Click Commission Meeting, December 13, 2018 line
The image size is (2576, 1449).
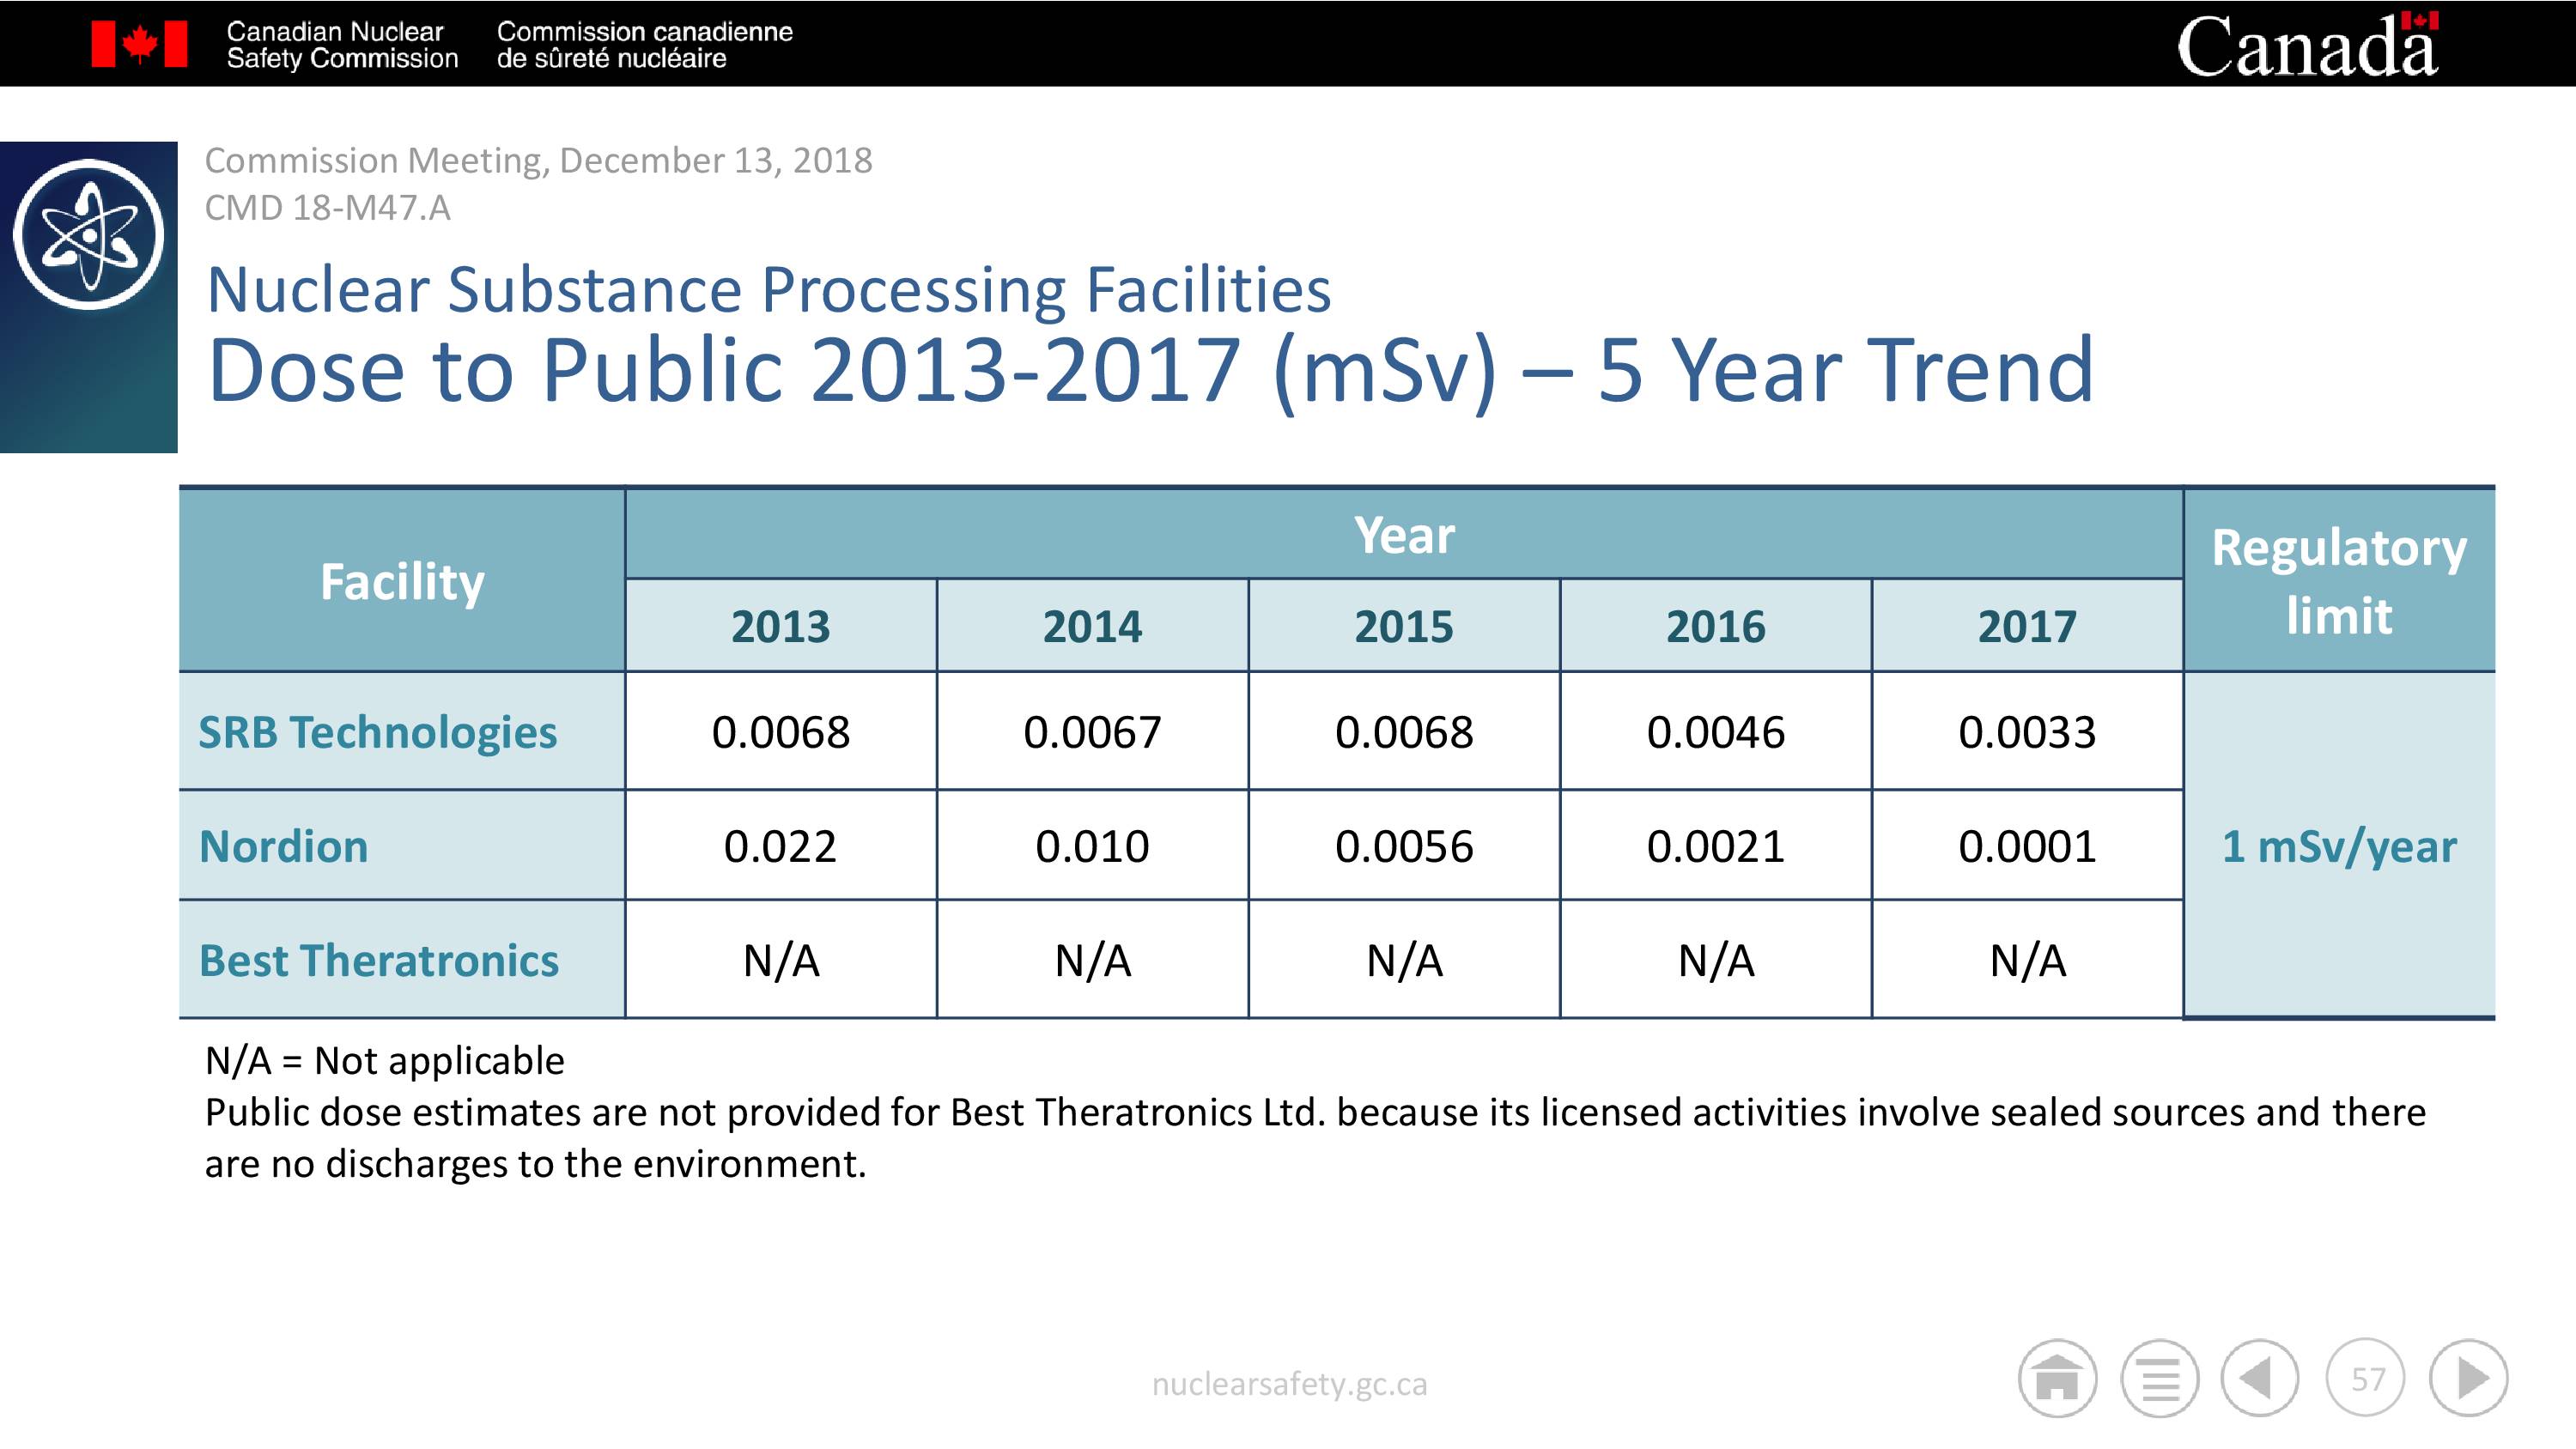[538, 160]
